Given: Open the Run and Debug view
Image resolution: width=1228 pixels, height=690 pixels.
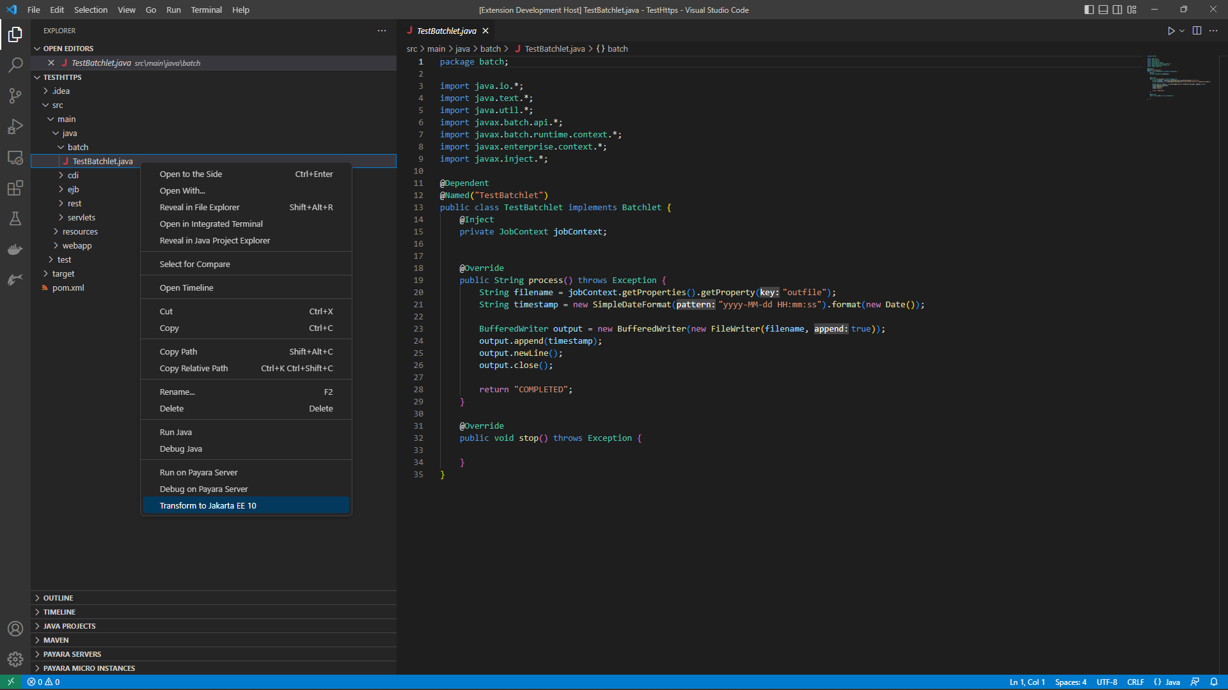Looking at the screenshot, I should [15, 126].
